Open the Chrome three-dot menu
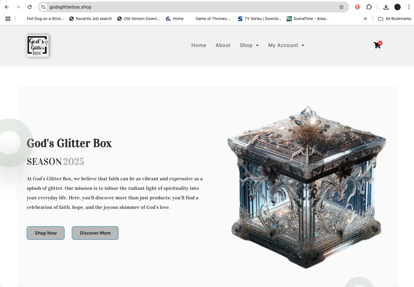The image size is (414, 287). [x=409, y=7]
